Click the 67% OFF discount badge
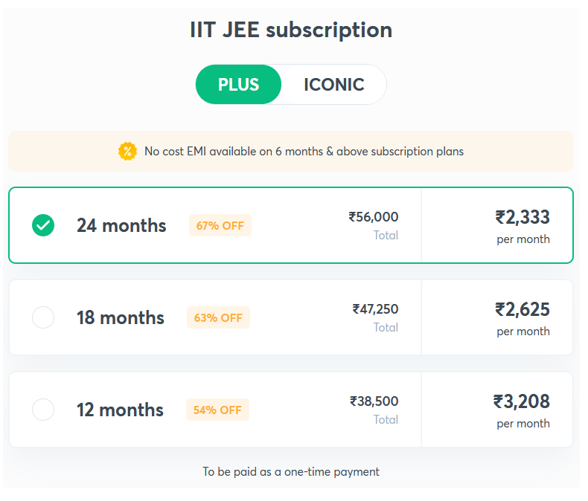This screenshot has height=501, width=588. [x=220, y=225]
